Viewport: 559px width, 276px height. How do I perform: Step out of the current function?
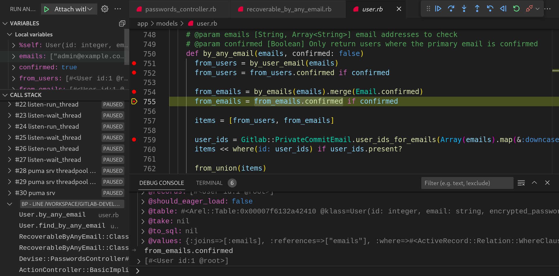tap(477, 9)
